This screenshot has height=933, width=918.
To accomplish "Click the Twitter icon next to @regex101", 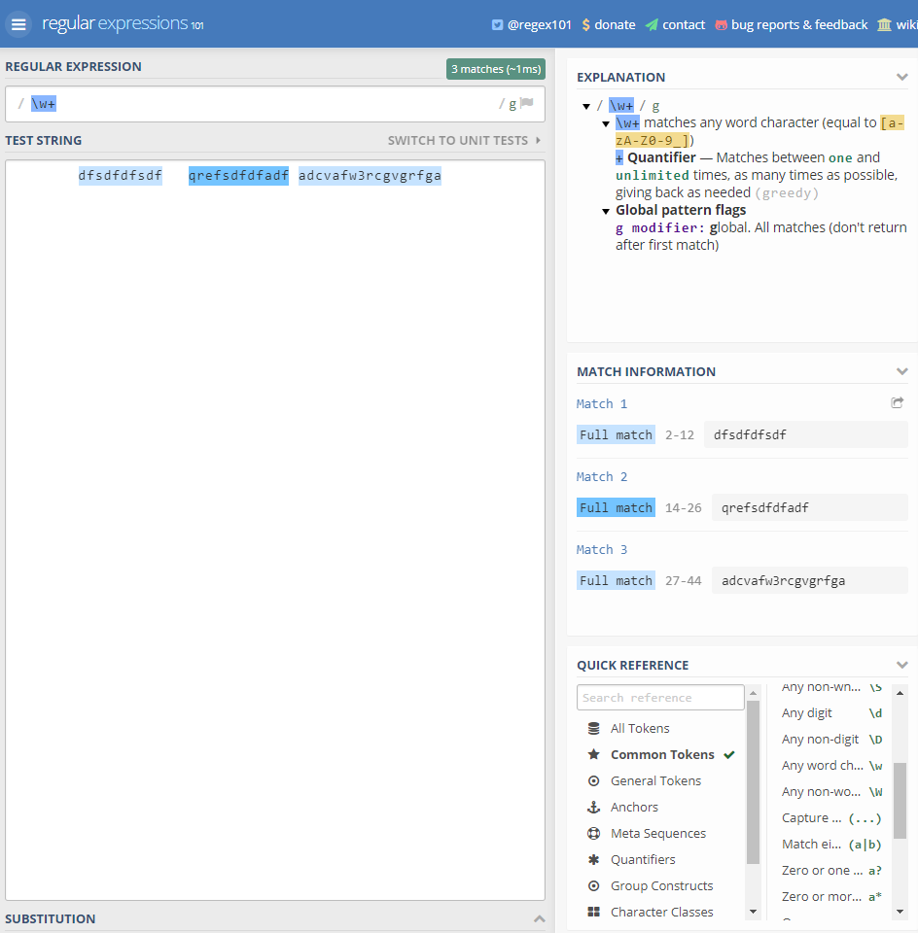I will tap(497, 25).
